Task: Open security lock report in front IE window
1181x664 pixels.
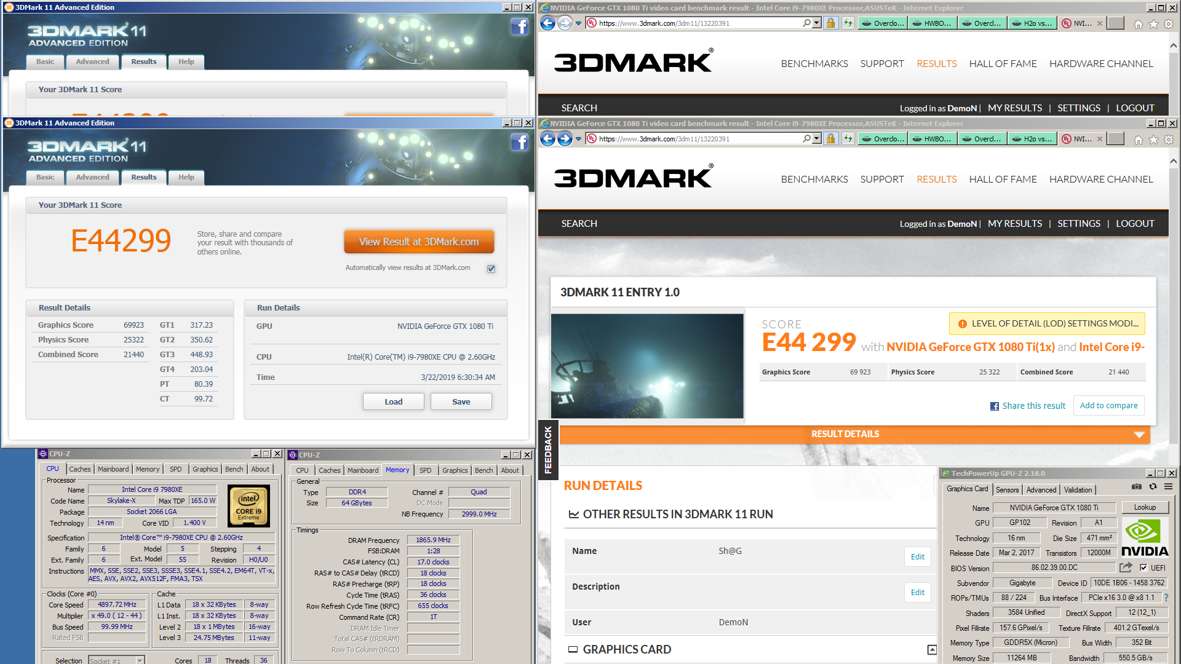Action: coord(830,139)
